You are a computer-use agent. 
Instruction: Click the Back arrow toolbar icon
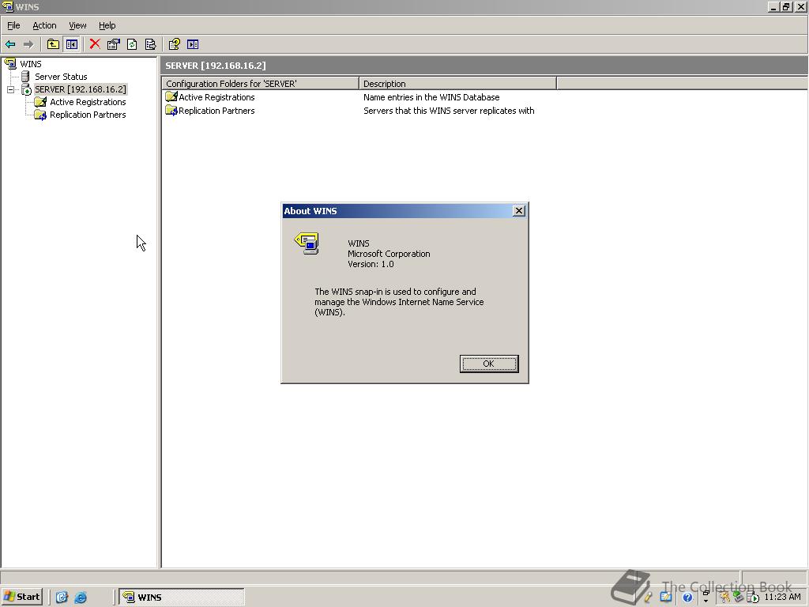tap(10, 44)
